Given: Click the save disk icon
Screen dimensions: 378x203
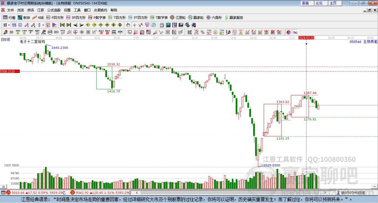Looking at the screenshot, I should pyautogui.click(x=181, y=25).
